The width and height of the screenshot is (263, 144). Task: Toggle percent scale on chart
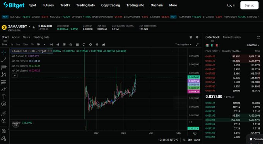[x=184, y=140]
